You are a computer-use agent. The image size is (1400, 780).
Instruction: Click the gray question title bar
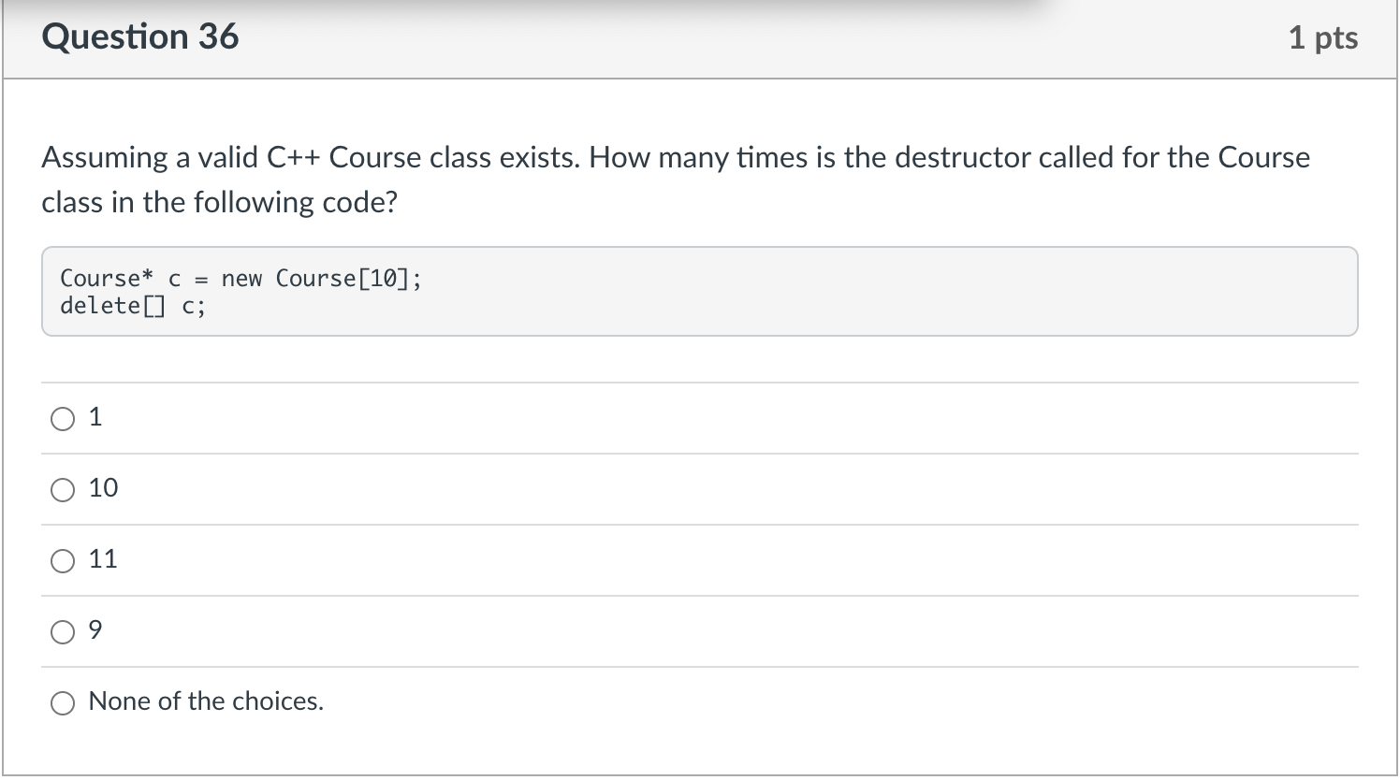coord(700,37)
